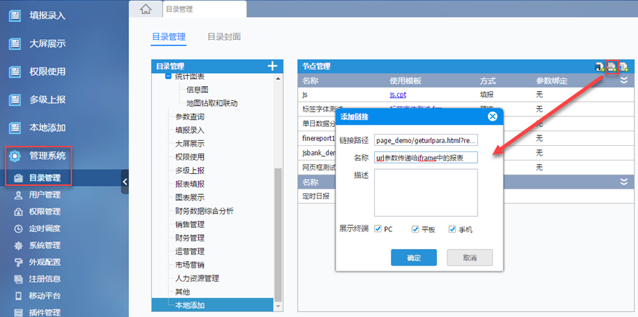
Task: Select 图表展示 in the directory tree
Action: point(190,198)
